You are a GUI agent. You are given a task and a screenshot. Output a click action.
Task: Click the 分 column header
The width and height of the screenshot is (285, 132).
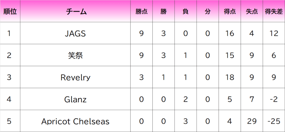coord(207,12)
